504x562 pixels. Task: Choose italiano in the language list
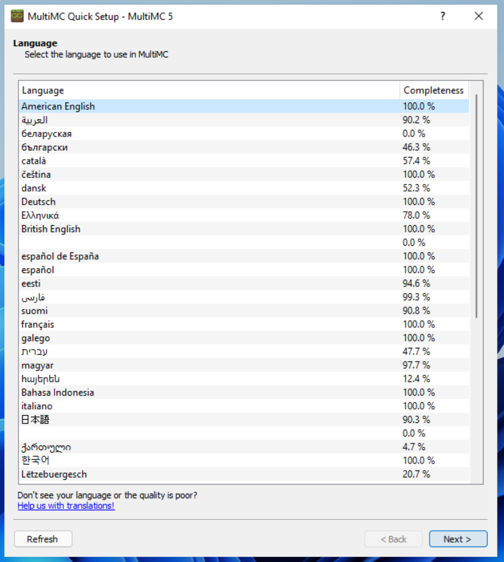pyautogui.click(x=37, y=406)
